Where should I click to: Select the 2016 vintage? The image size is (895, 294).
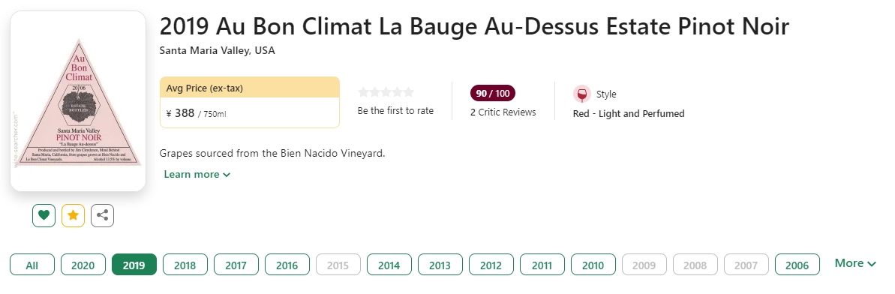pyautogui.click(x=287, y=265)
